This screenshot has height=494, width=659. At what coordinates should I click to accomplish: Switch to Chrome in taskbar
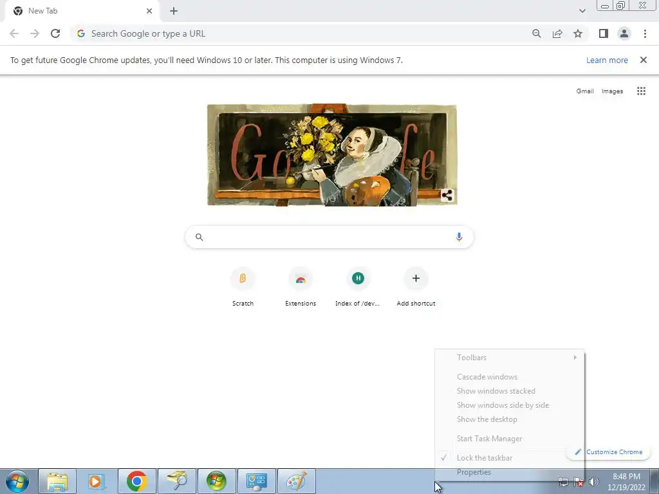click(136, 481)
